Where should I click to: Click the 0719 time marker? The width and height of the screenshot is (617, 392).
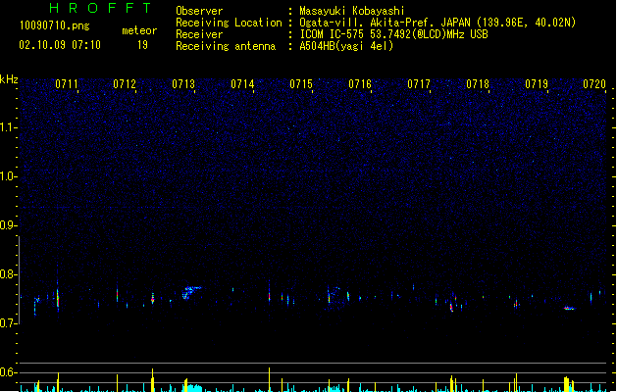[x=537, y=84]
